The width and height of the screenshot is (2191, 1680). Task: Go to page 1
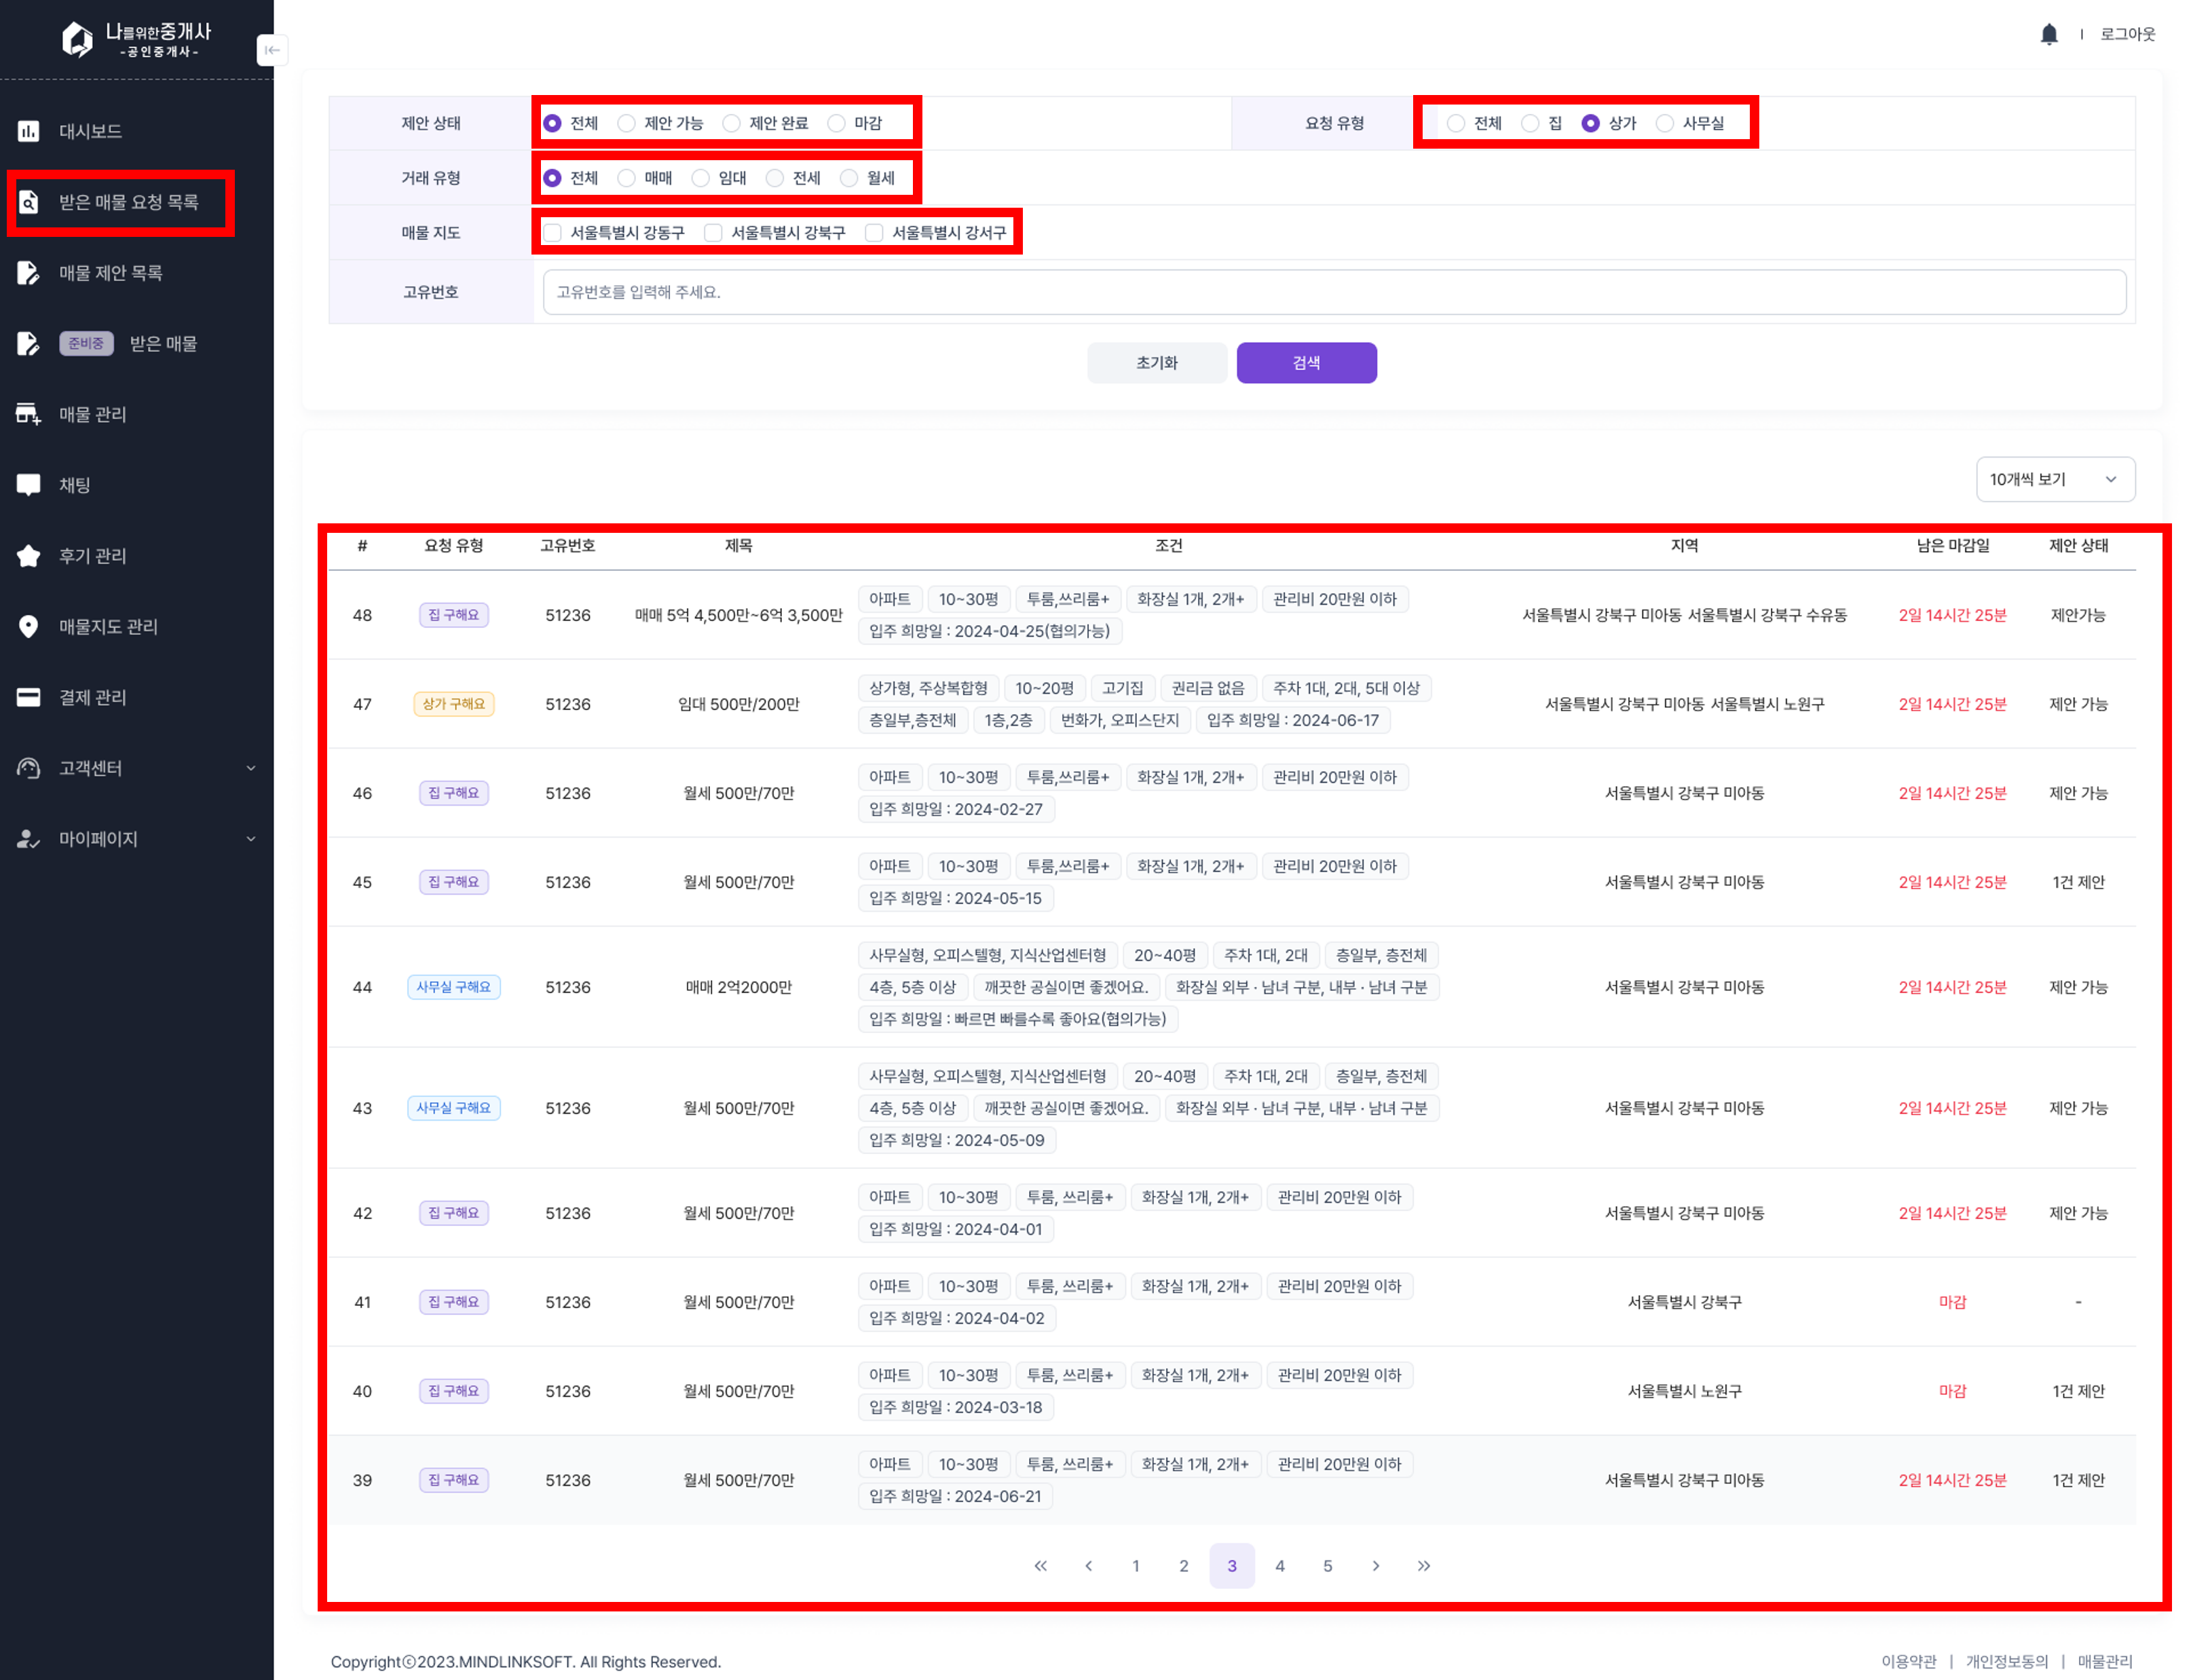tap(1136, 1566)
